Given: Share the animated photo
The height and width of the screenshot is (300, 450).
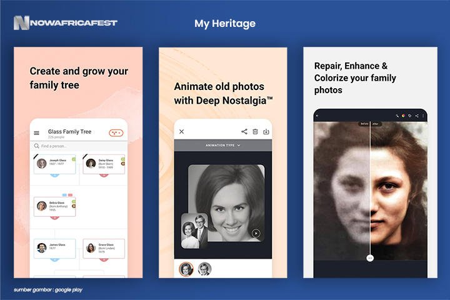Looking at the screenshot, I should (244, 131).
